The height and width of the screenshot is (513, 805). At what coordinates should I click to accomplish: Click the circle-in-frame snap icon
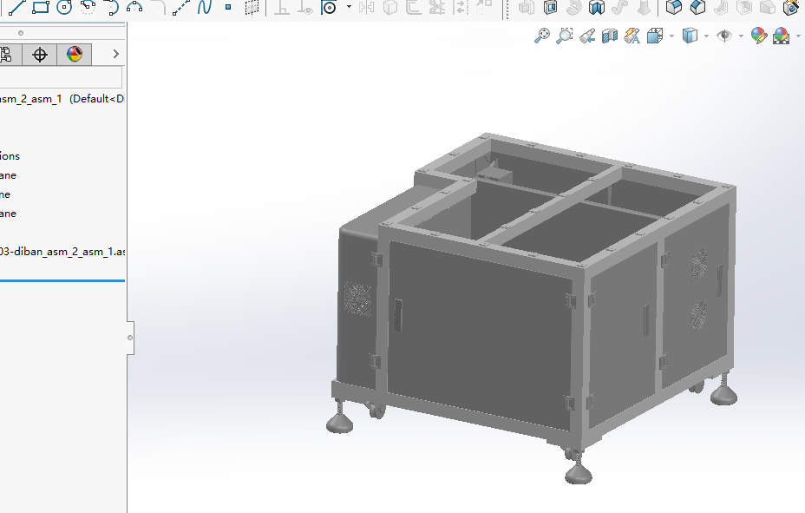click(329, 7)
